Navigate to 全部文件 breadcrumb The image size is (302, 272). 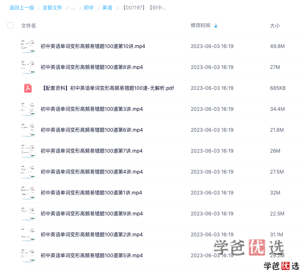tap(52, 8)
